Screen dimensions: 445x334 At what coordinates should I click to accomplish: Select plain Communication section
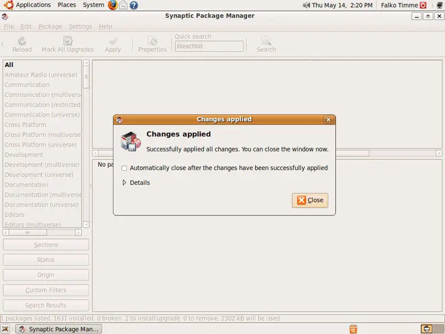[x=43, y=85]
